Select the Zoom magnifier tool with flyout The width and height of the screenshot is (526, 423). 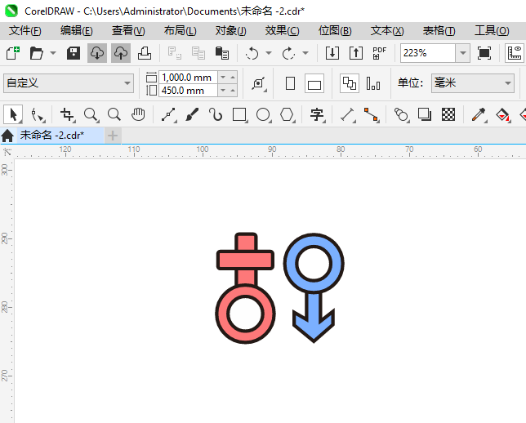(91, 114)
